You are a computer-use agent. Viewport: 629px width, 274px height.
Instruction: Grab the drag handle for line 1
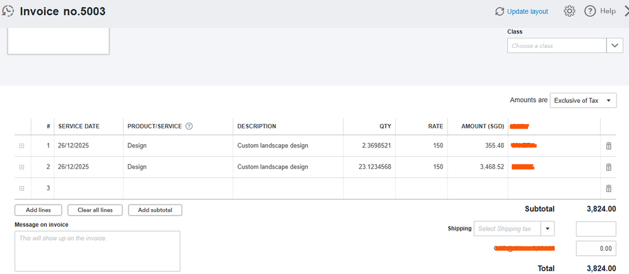click(21, 146)
